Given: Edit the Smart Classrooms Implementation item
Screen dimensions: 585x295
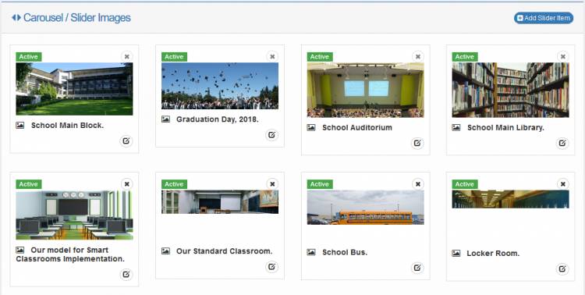Looking at the screenshot, I should click(126, 275).
